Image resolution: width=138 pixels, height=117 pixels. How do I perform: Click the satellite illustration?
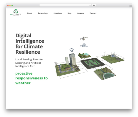[x=84, y=38]
